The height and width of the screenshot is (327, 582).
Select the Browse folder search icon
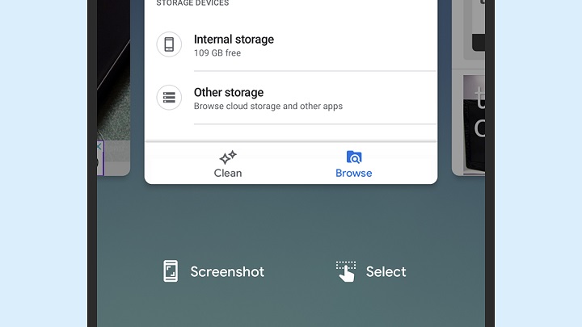354,157
